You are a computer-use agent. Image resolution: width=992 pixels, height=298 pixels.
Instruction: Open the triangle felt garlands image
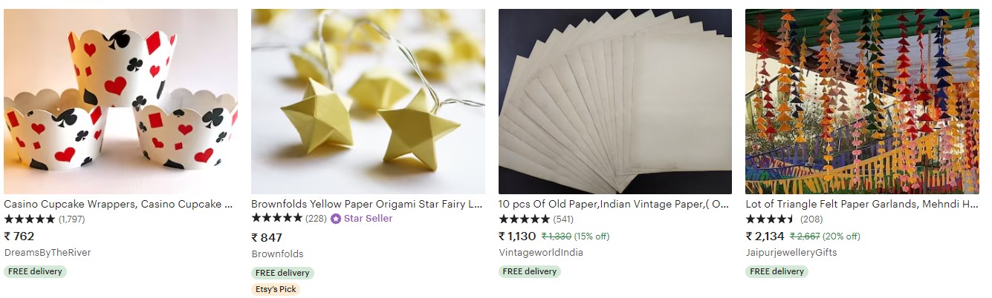click(x=862, y=102)
